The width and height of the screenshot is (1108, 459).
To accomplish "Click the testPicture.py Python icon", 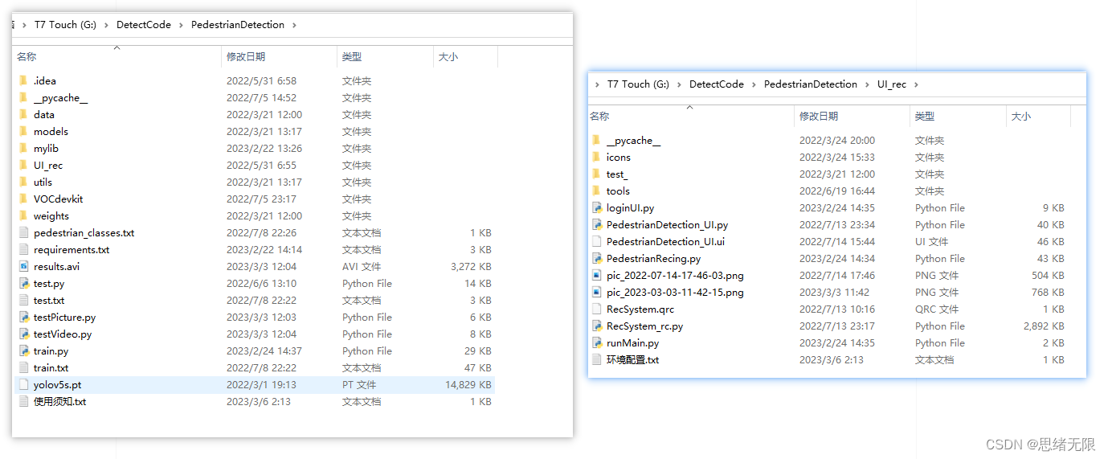I will click(x=23, y=317).
